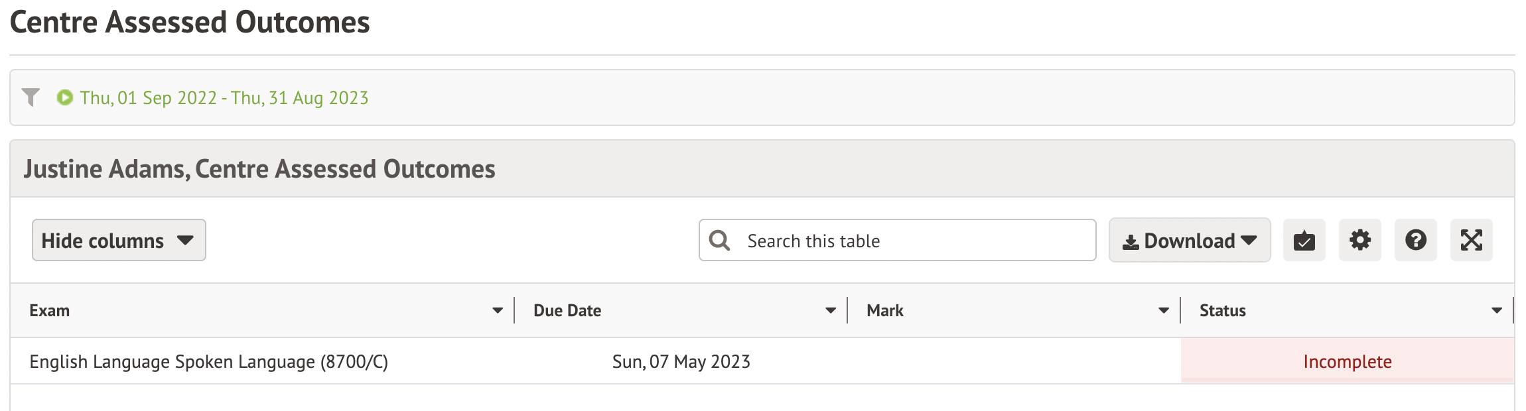Click the download arrow icon
This screenshot has height=411, width=1526.
pos(1131,241)
